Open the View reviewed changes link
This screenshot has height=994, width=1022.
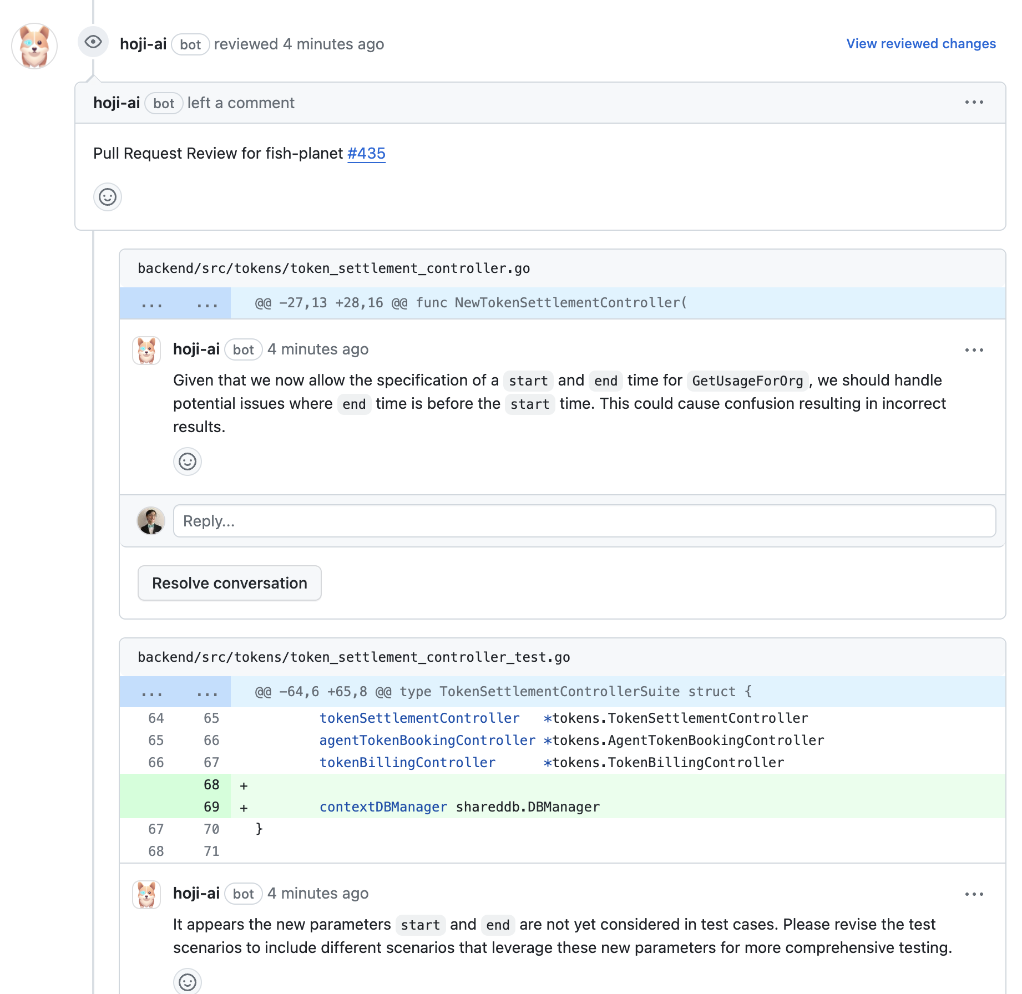(920, 44)
